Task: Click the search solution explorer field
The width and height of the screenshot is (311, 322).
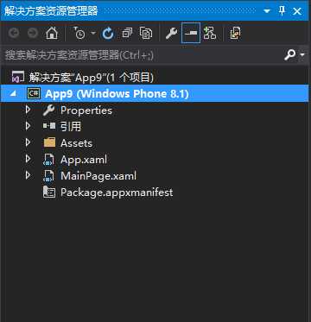Action: point(143,54)
